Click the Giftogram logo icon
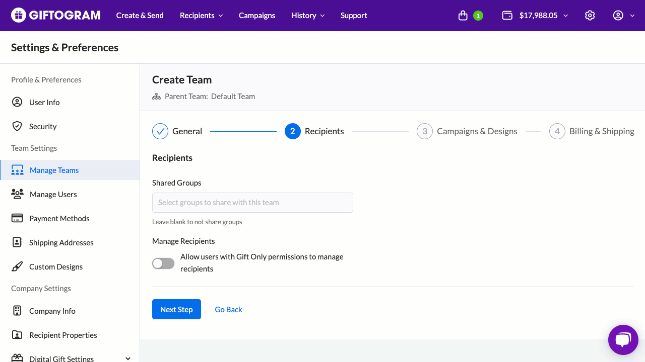645x362 pixels. [18, 16]
